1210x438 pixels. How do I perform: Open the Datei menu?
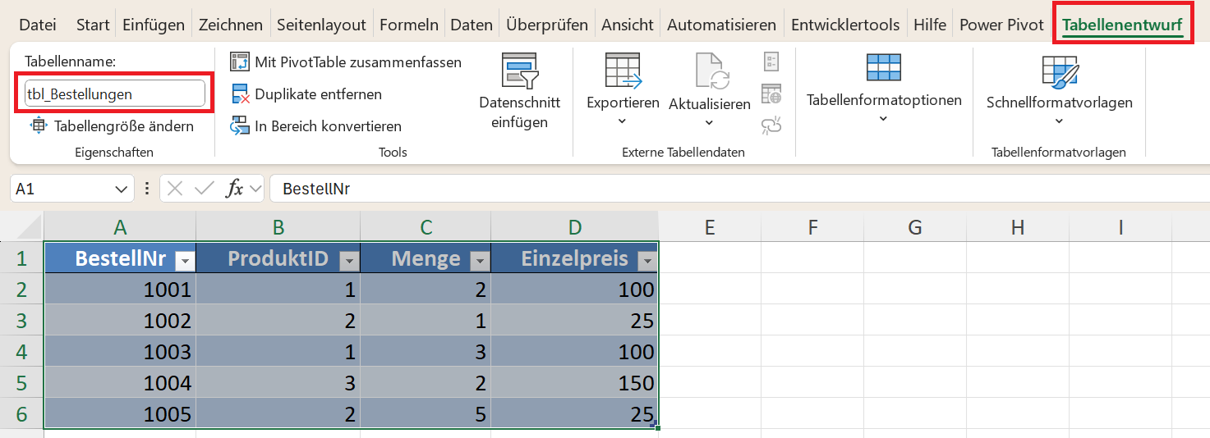38,25
